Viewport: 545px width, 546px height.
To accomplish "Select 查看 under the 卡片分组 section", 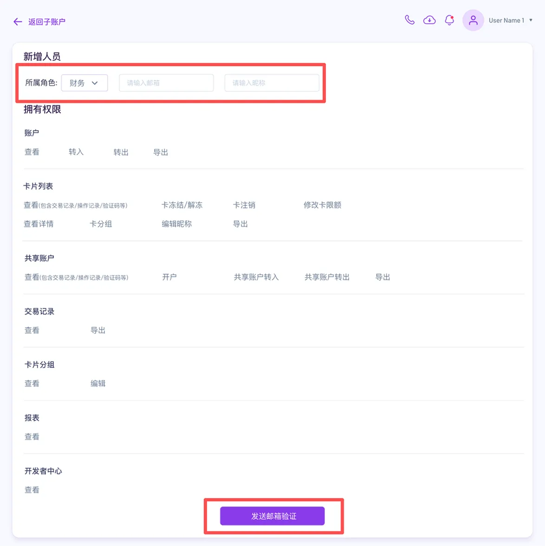I will click(x=32, y=384).
